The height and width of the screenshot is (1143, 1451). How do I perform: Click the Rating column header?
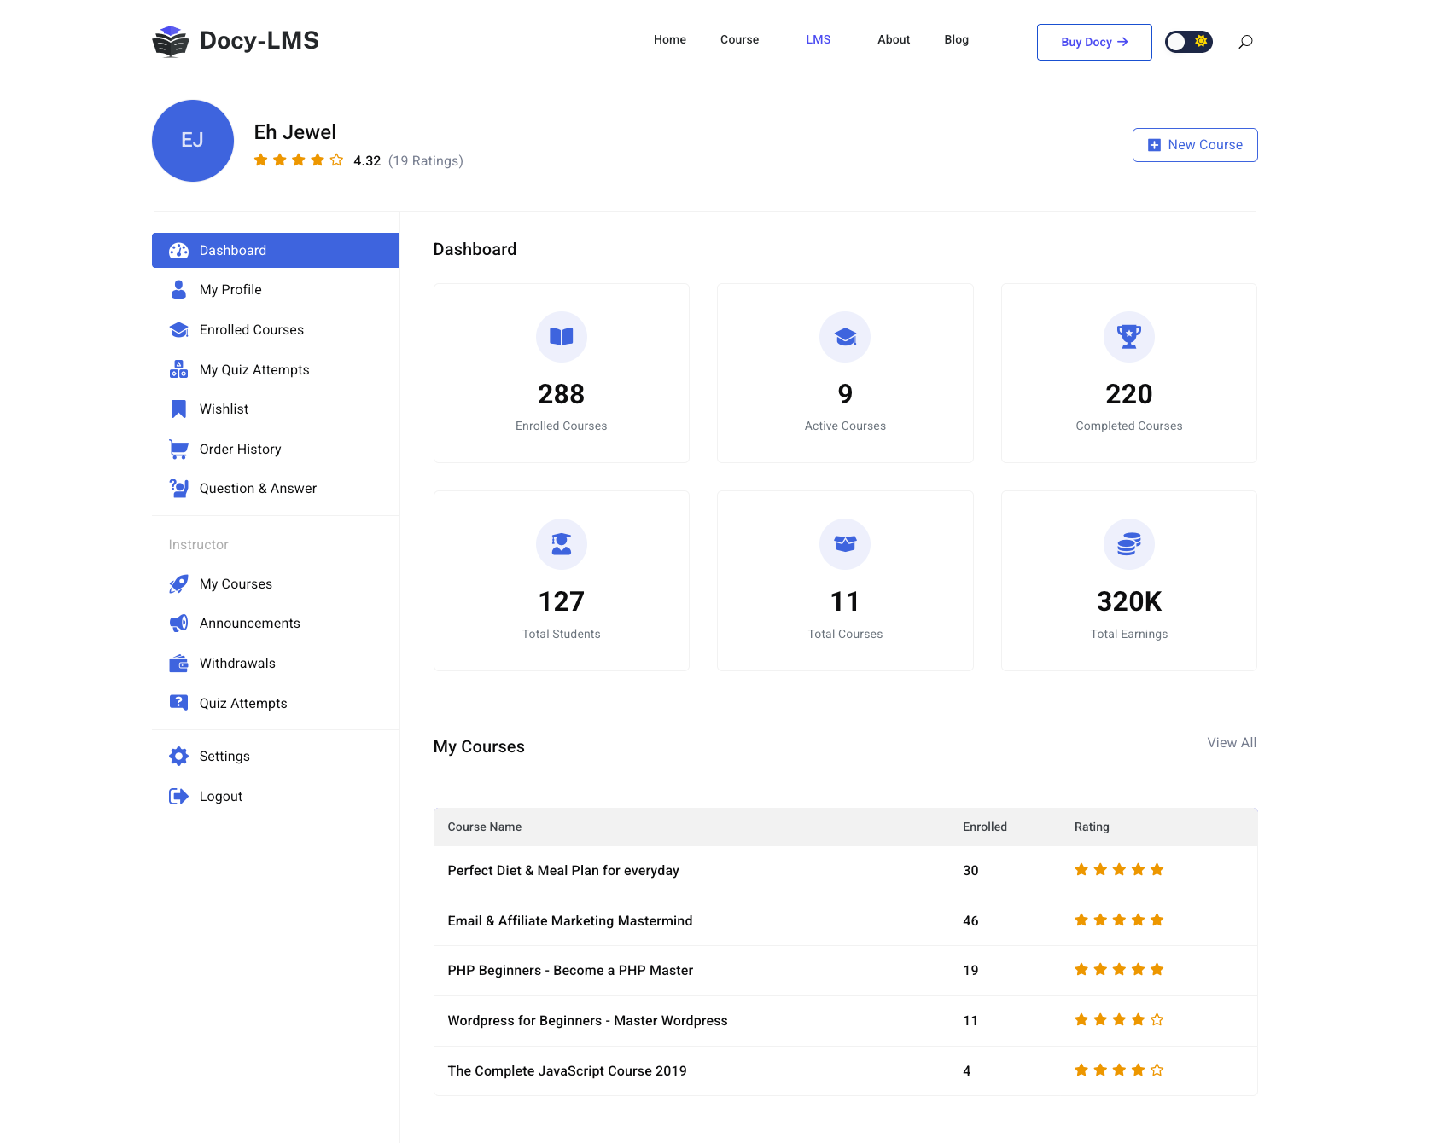tap(1092, 827)
